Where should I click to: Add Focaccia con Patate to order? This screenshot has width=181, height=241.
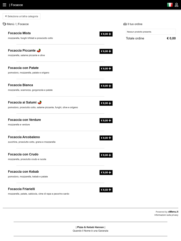pyautogui.click(x=106, y=69)
